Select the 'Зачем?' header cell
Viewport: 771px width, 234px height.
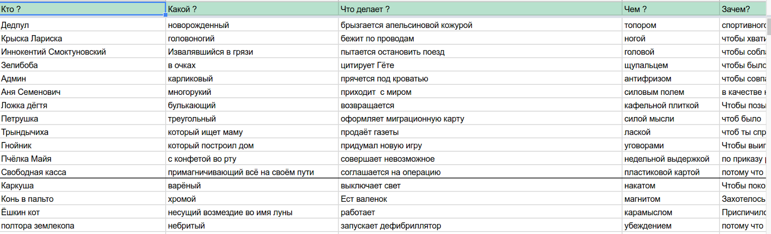click(743, 9)
